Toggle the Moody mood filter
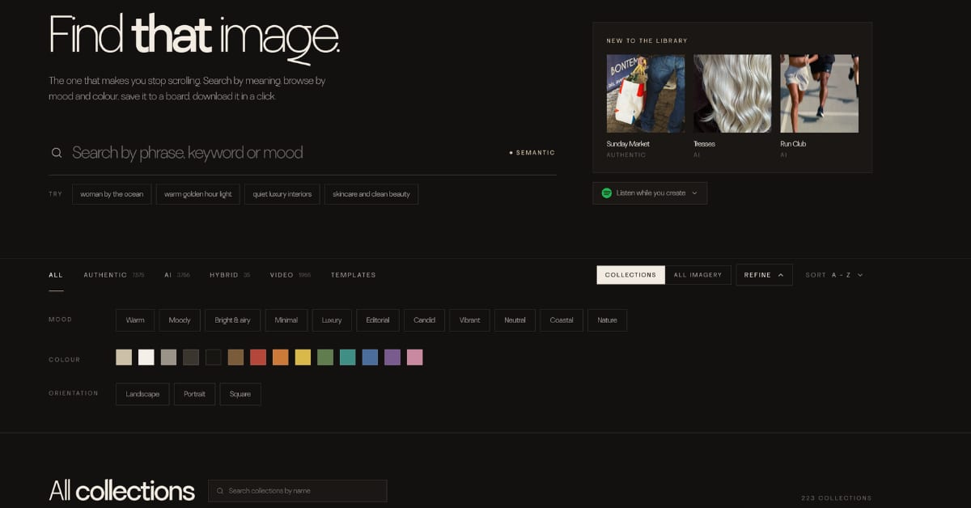 tap(180, 320)
